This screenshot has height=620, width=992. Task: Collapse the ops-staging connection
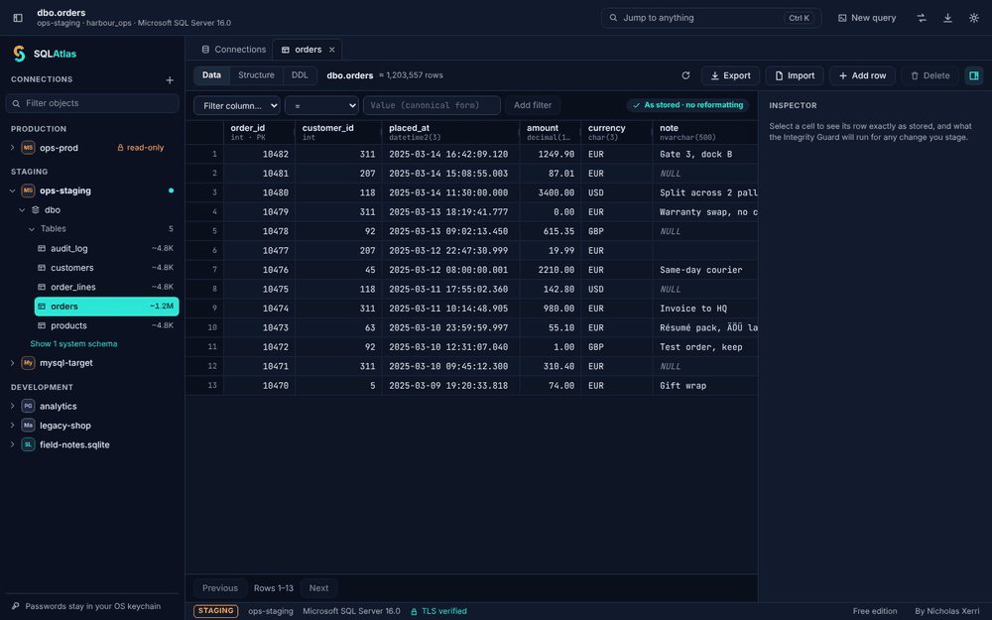(13, 190)
